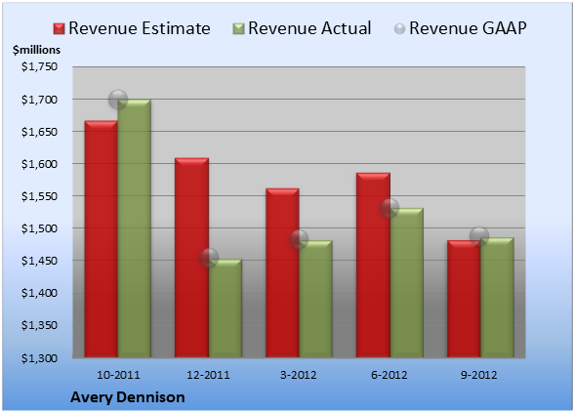
Task: Click the red Revenue Estimate legend swatch
Action: [x=59, y=29]
